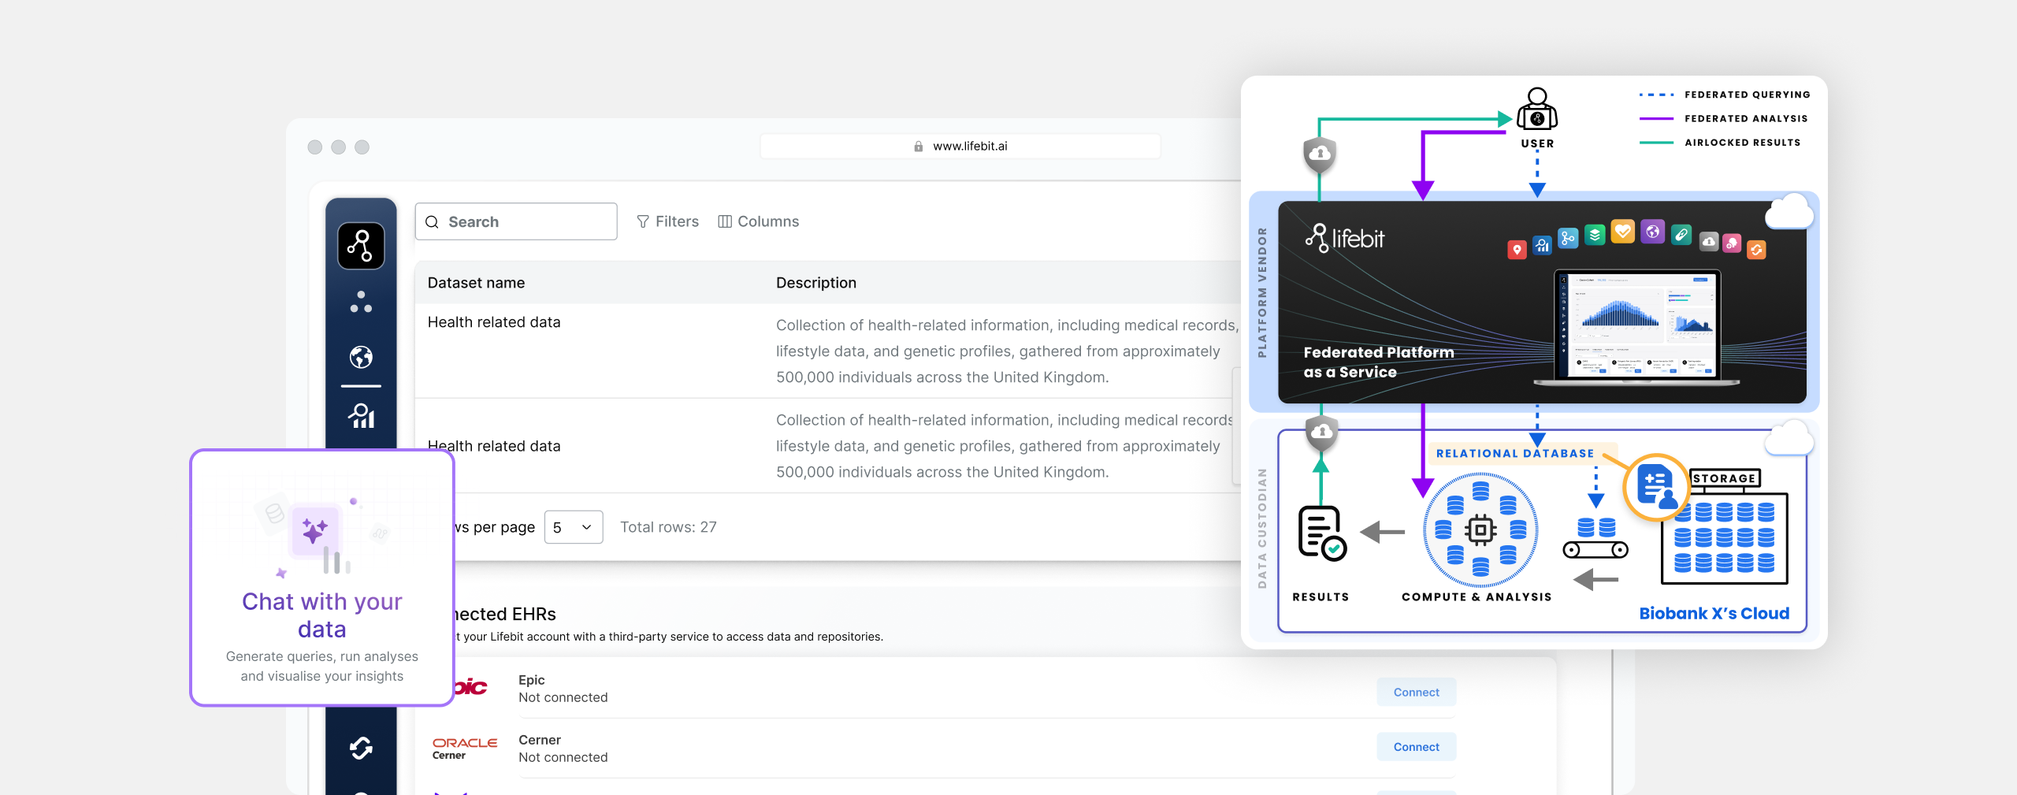Click the Description column header

pyautogui.click(x=815, y=283)
